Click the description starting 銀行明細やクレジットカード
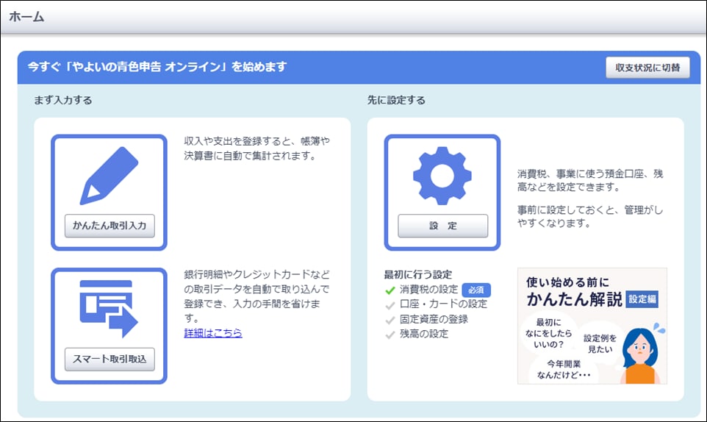Screen dimensions: 707x422 (256, 296)
